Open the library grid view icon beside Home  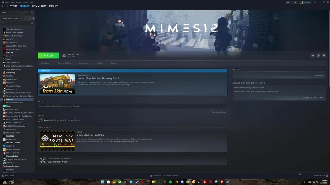click(32, 12)
